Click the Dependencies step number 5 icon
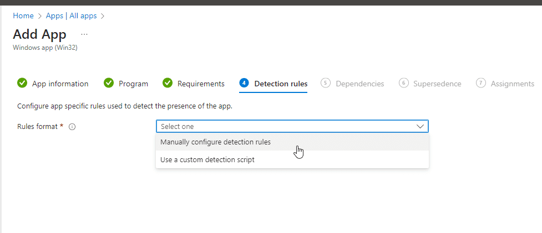 [326, 83]
